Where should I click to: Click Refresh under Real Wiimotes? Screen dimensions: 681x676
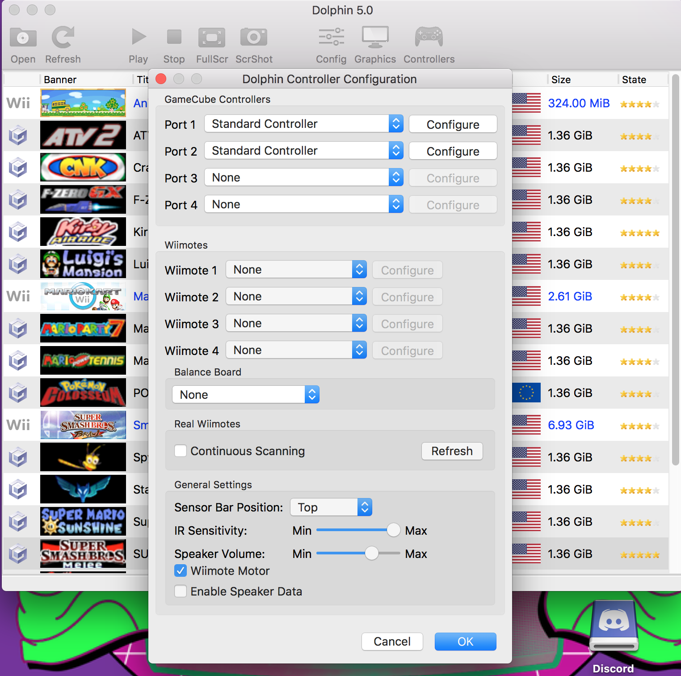pyautogui.click(x=452, y=451)
